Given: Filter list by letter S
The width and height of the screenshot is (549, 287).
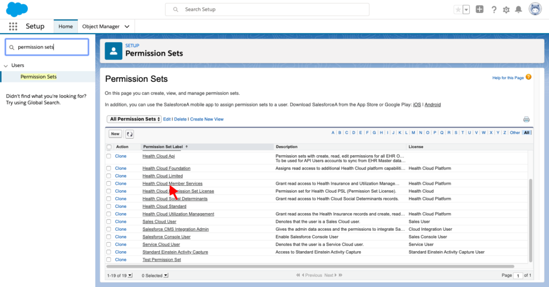Looking at the screenshot, I should [456, 132].
